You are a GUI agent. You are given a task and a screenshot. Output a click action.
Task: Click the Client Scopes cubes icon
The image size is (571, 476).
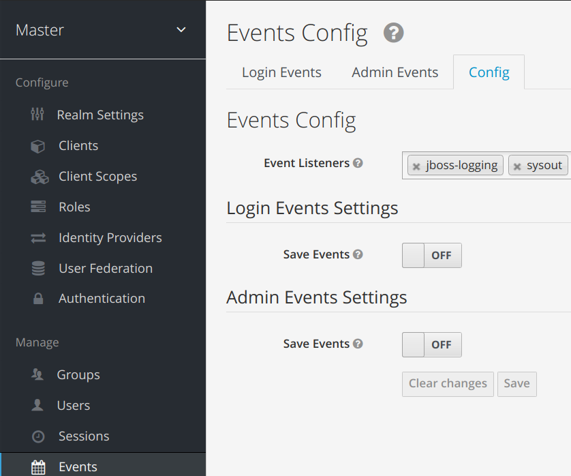(x=40, y=177)
